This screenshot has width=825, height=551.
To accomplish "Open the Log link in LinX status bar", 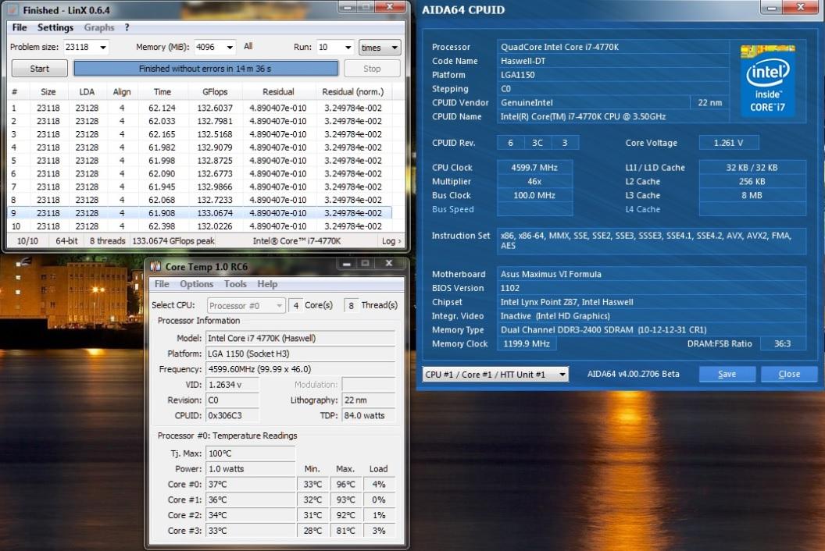I will (391, 241).
